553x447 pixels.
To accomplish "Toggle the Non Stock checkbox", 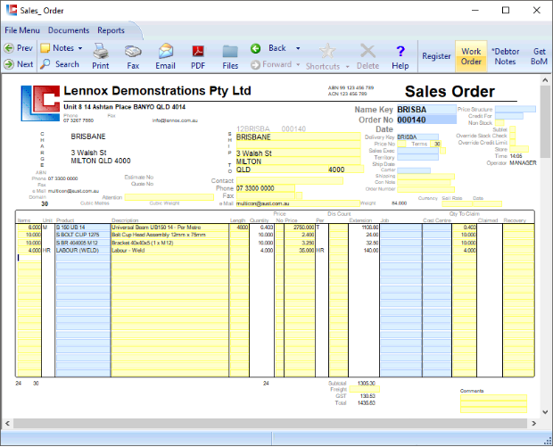I will [x=499, y=123].
